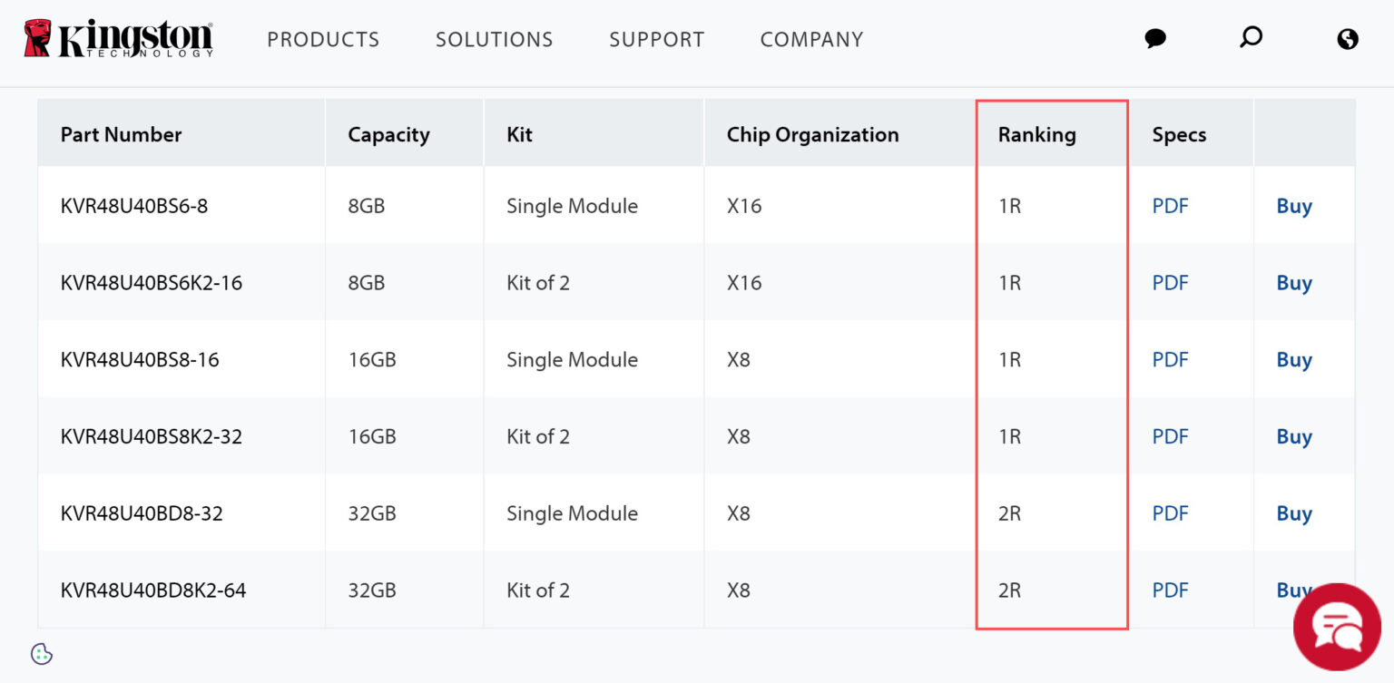The image size is (1394, 683).
Task: Open the globe language selector icon
Action: click(1347, 38)
